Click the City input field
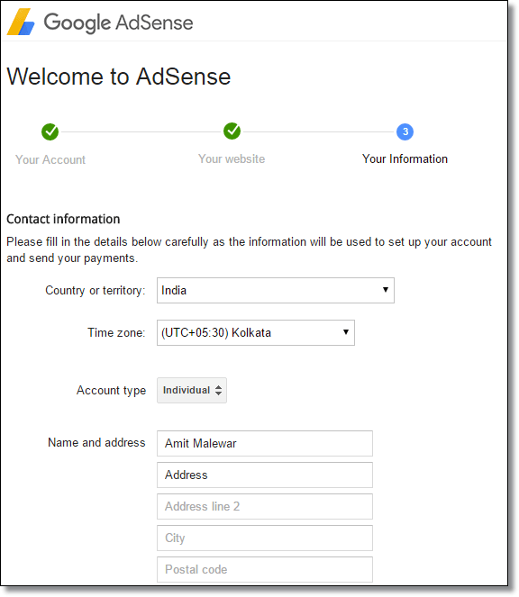 tap(265, 538)
